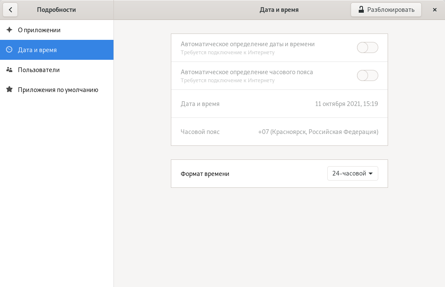Enable automatic date and time detection
This screenshot has height=287, width=445.
pos(367,47)
